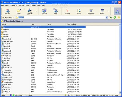Click the folder up icon right of the green back arrow
This screenshot has width=122, height=97.
pyautogui.click(x=119, y=18)
